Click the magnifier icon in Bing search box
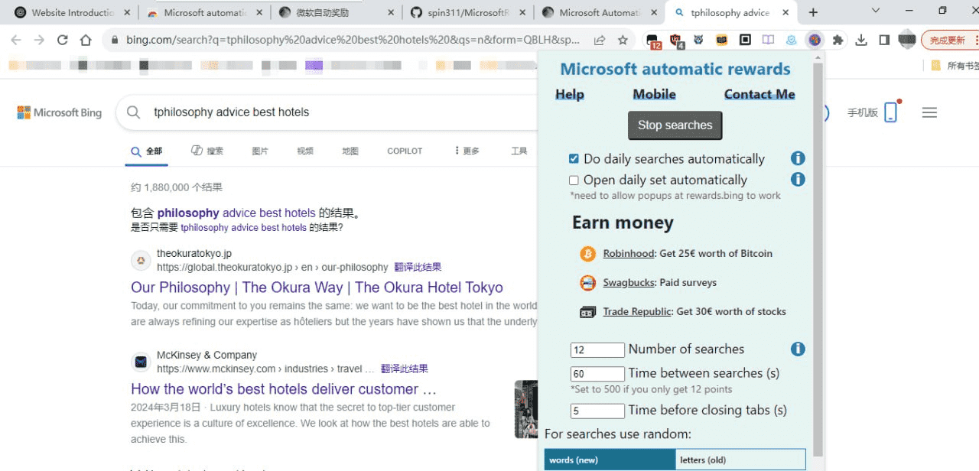 134,112
